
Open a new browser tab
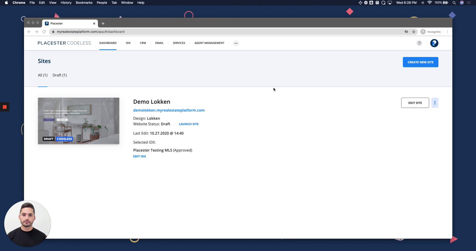(x=103, y=23)
